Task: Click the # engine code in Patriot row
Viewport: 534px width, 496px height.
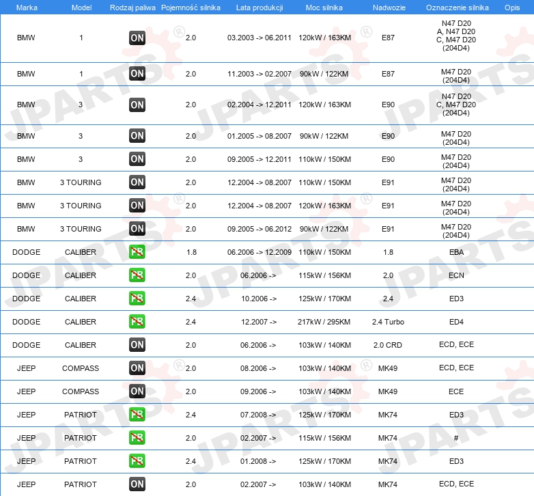Action: (456, 438)
